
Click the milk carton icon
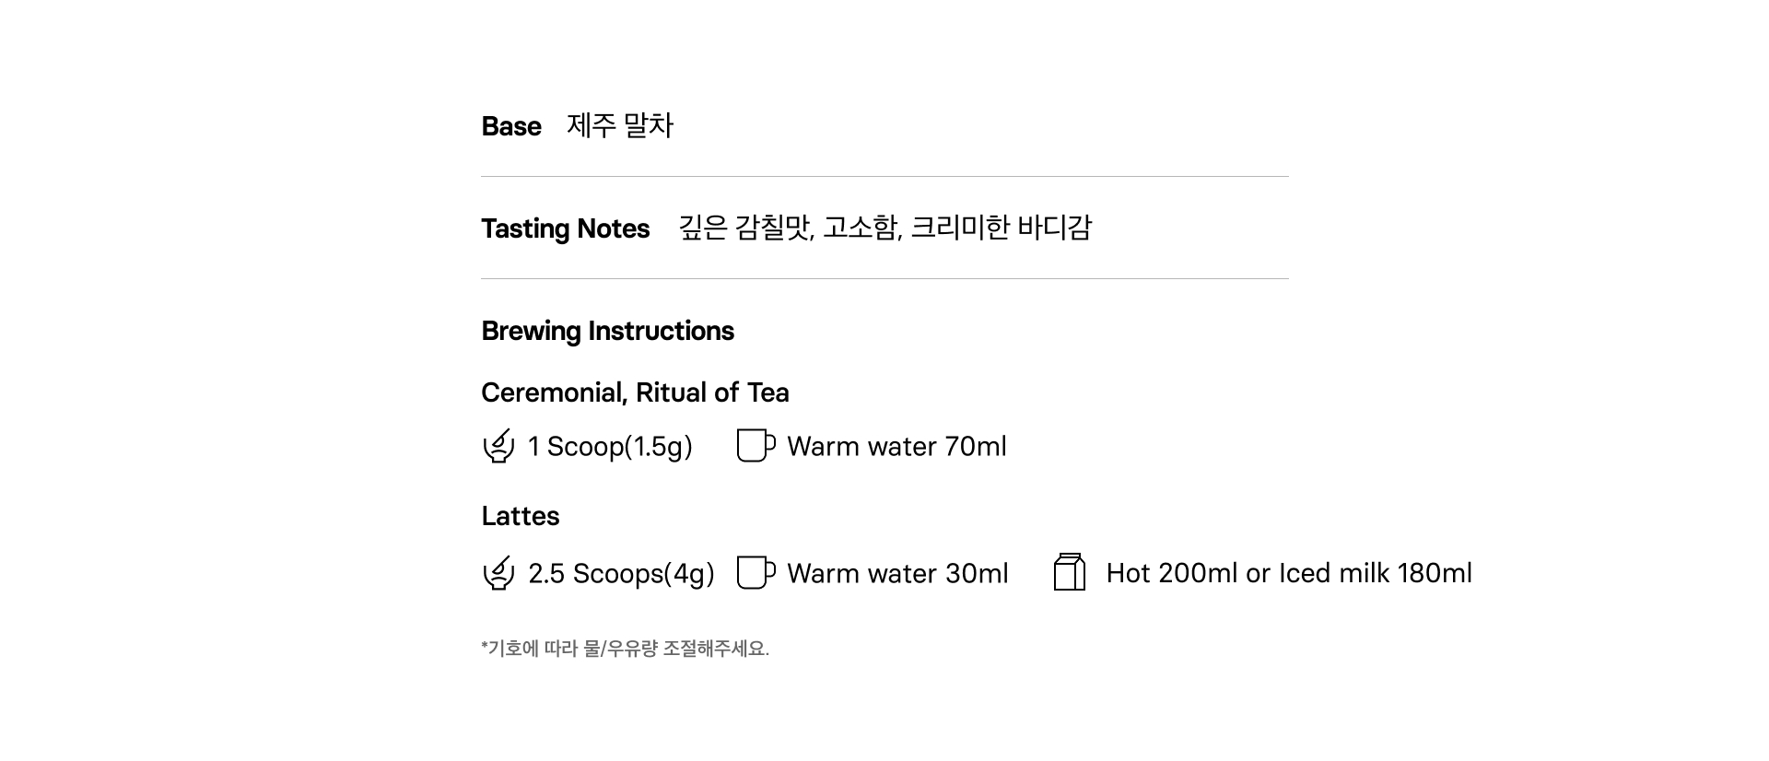[x=1069, y=572]
